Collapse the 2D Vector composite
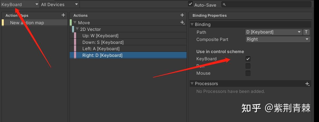This screenshot has height=122, width=319. click(x=77, y=29)
